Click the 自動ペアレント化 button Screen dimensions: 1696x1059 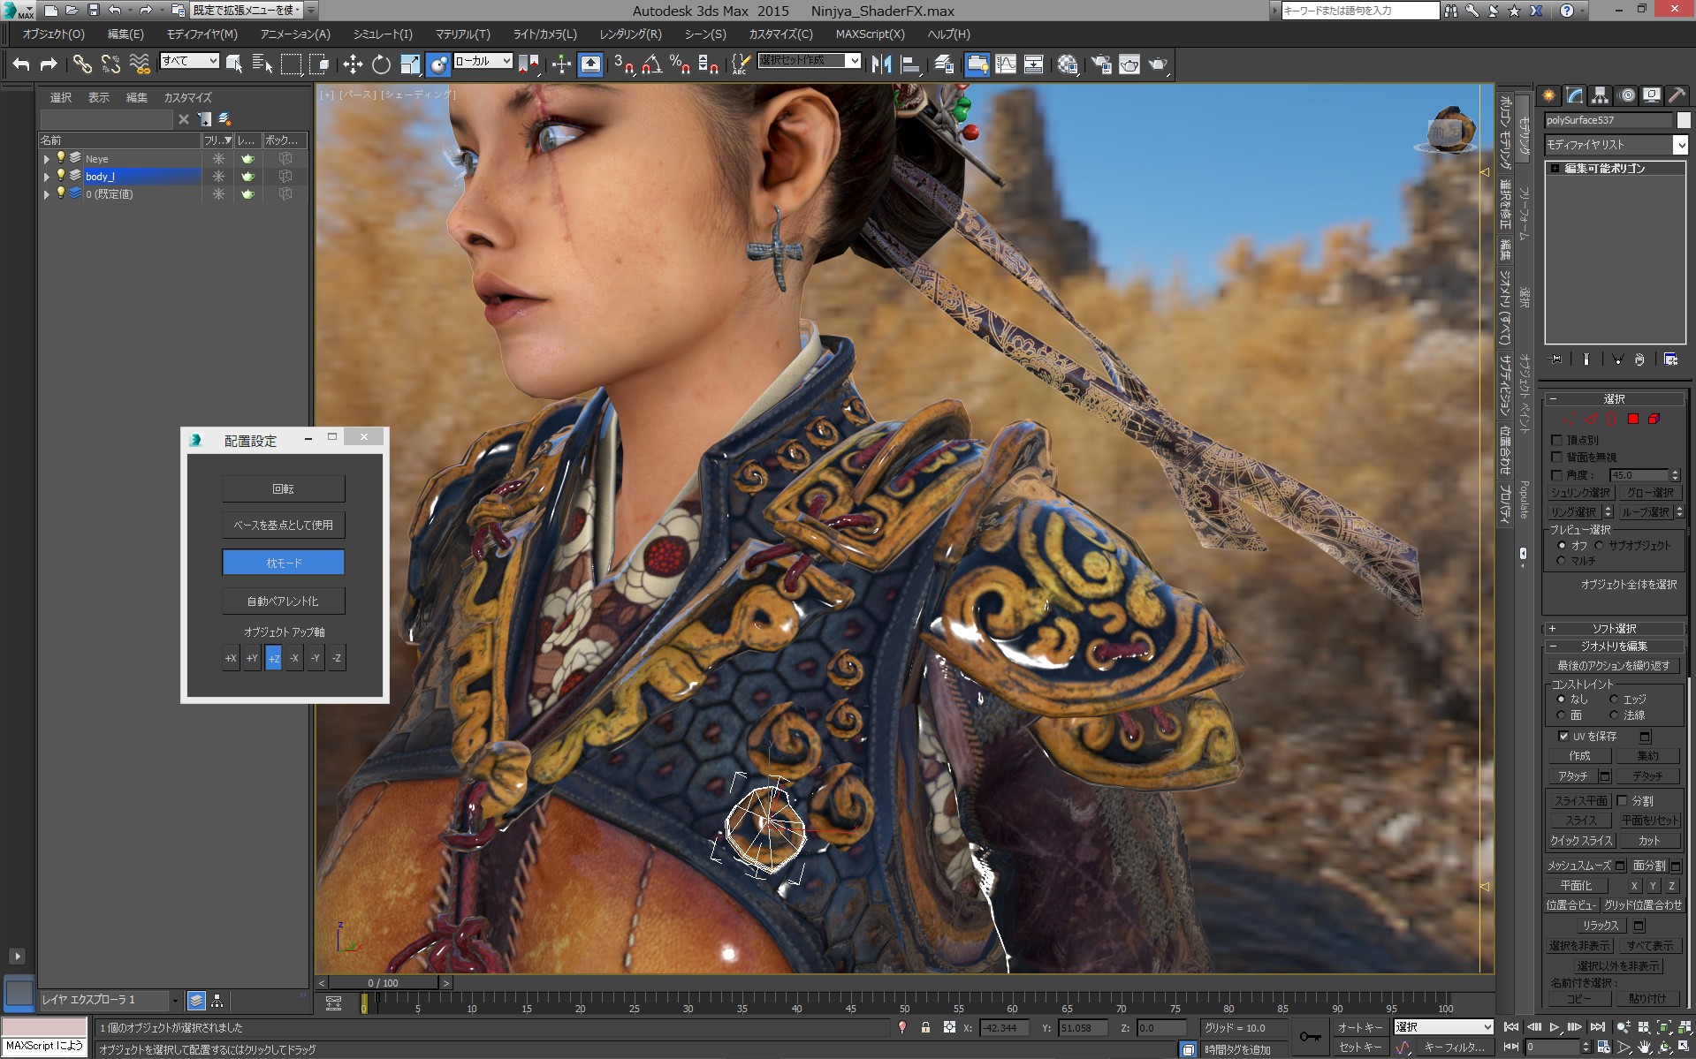point(283,601)
